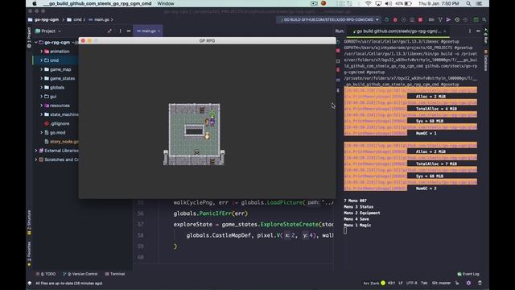Click line number 57 in editor gutter
The height and width of the screenshot is (290, 515).
(141, 224)
